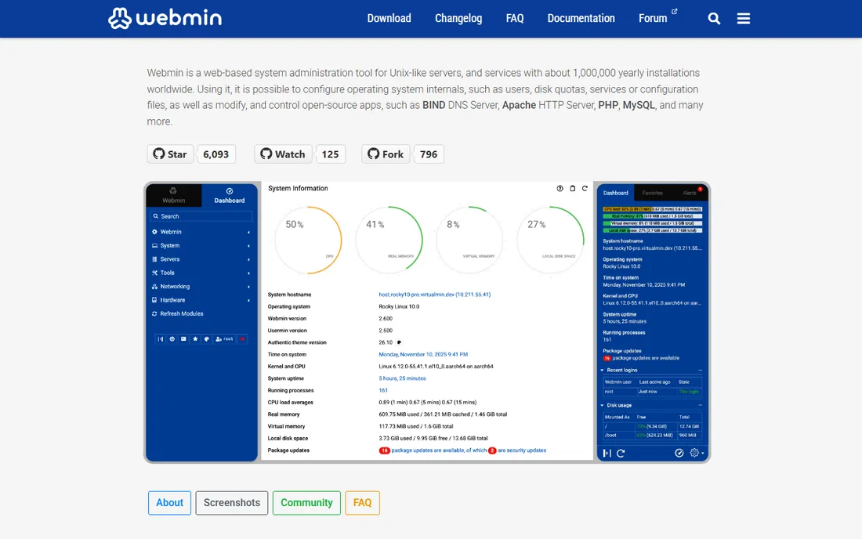Click the network icon beside Networking menu entry
The height and width of the screenshot is (539, 862).
point(154,286)
